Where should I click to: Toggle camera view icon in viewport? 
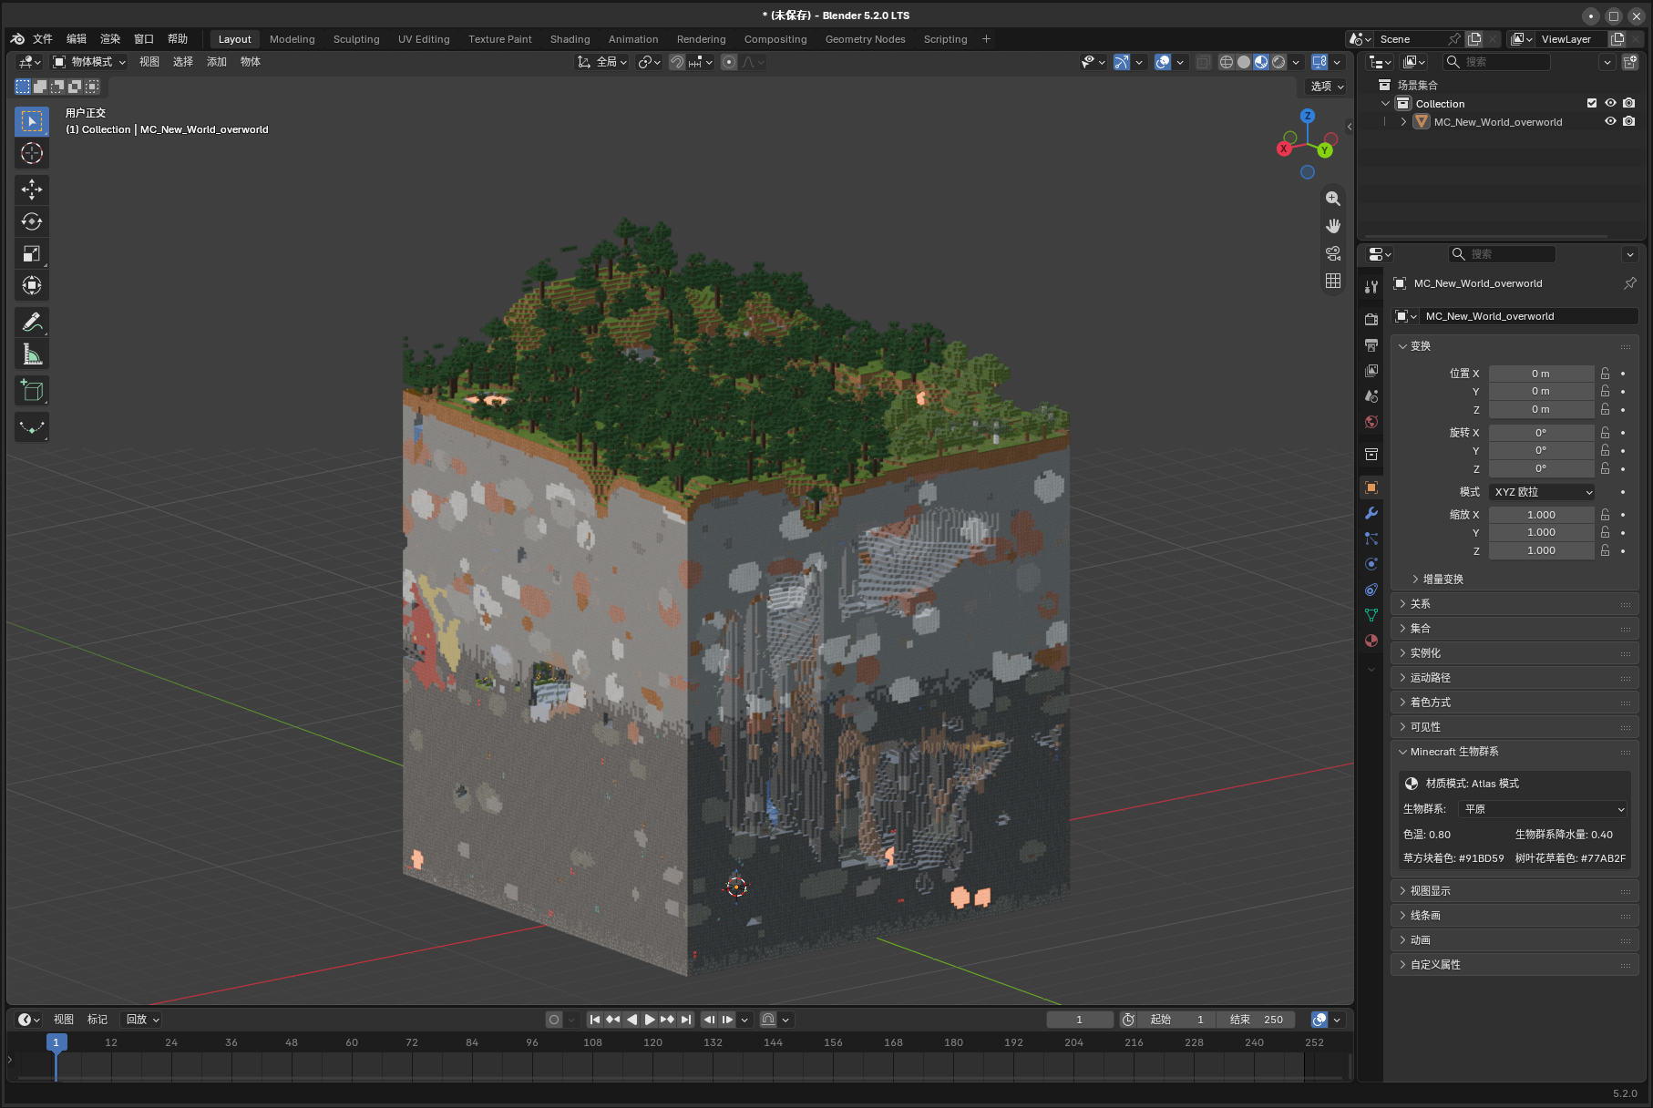click(1333, 253)
